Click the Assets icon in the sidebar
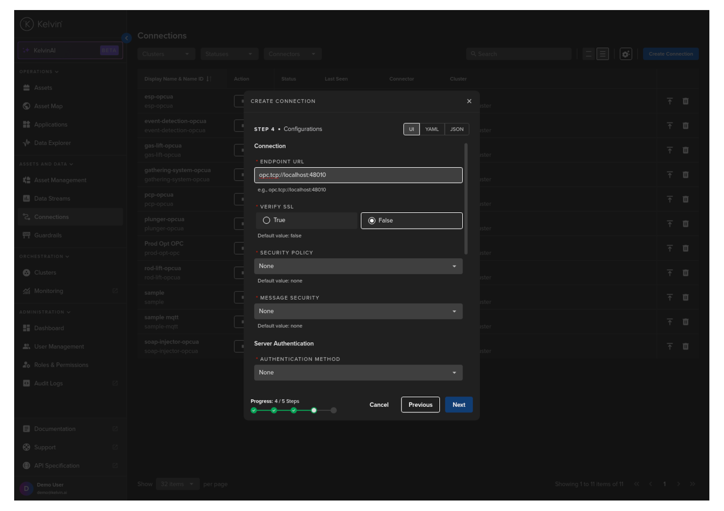Screen dimensions: 724x511 (x=27, y=88)
